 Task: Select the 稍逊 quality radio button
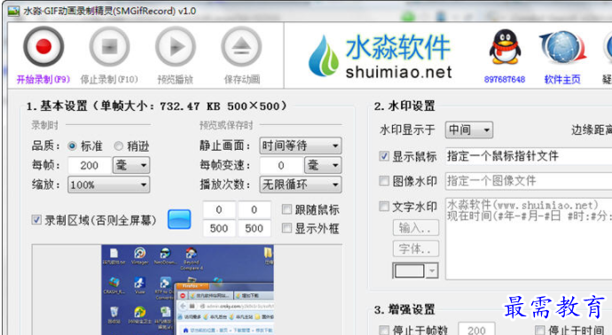point(118,146)
